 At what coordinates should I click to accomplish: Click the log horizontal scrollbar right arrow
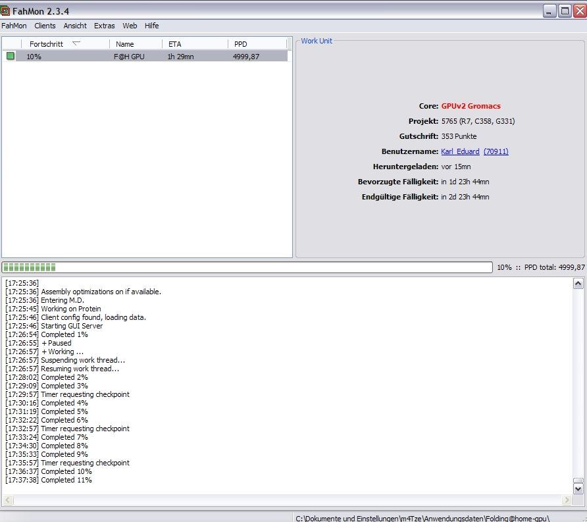click(x=567, y=500)
